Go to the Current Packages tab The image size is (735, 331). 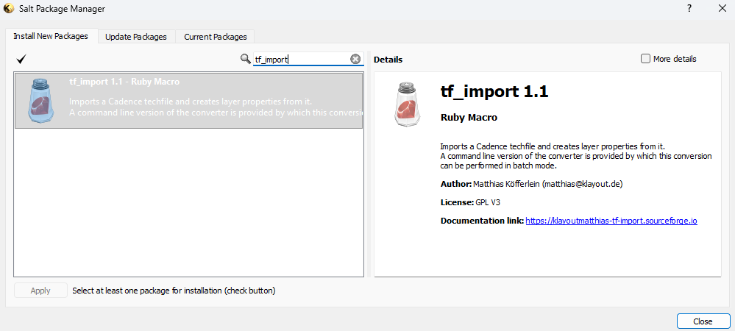click(215, 37)
